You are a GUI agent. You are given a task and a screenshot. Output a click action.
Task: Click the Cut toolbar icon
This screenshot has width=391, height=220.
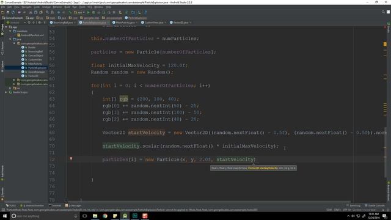coord(31,12)
